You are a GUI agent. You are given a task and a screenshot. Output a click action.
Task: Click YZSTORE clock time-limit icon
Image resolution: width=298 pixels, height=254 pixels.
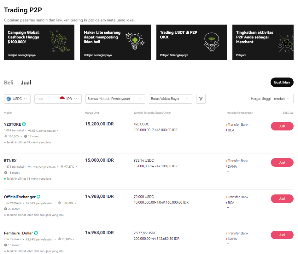[26, 136]
